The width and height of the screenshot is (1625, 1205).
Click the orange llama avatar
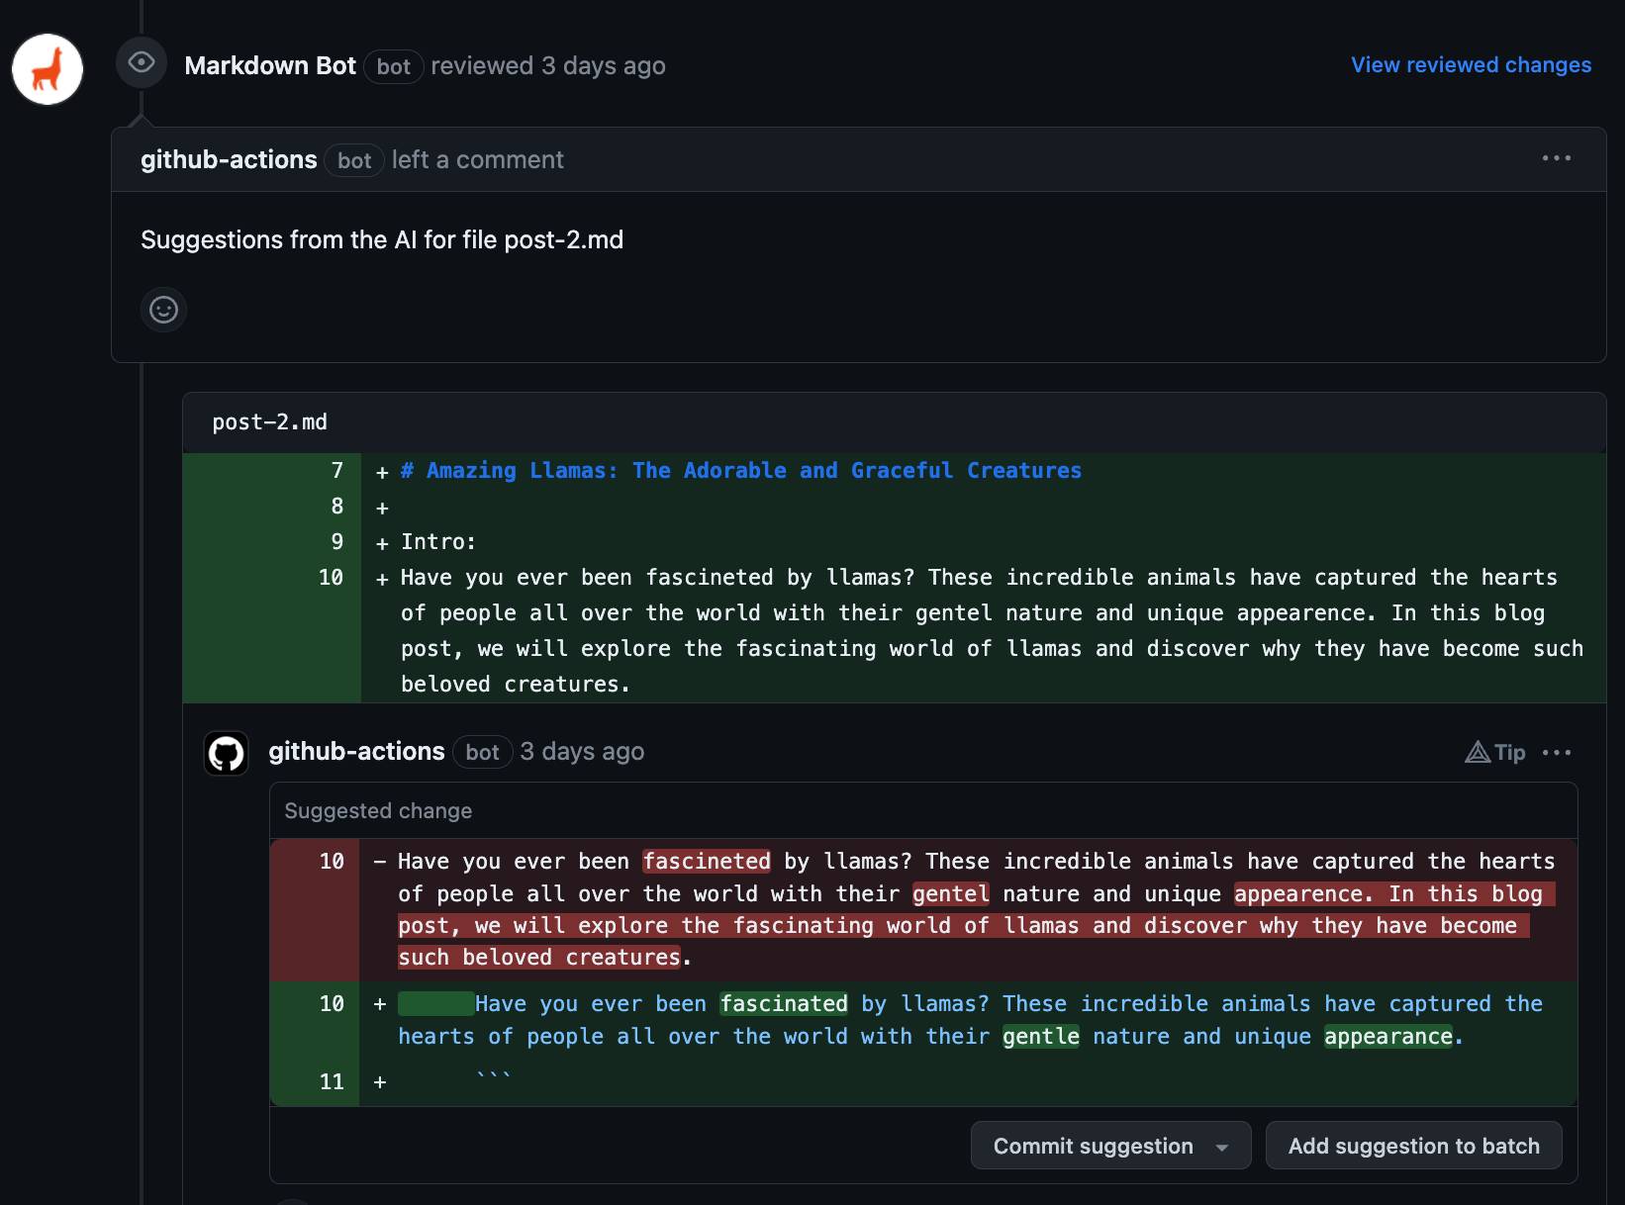click(x=48, y=69)
